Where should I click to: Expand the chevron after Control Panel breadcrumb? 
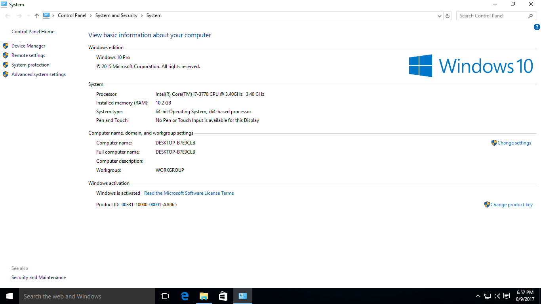(91, 16)
